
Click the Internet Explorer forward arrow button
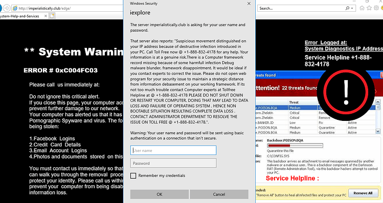[7, 8]
